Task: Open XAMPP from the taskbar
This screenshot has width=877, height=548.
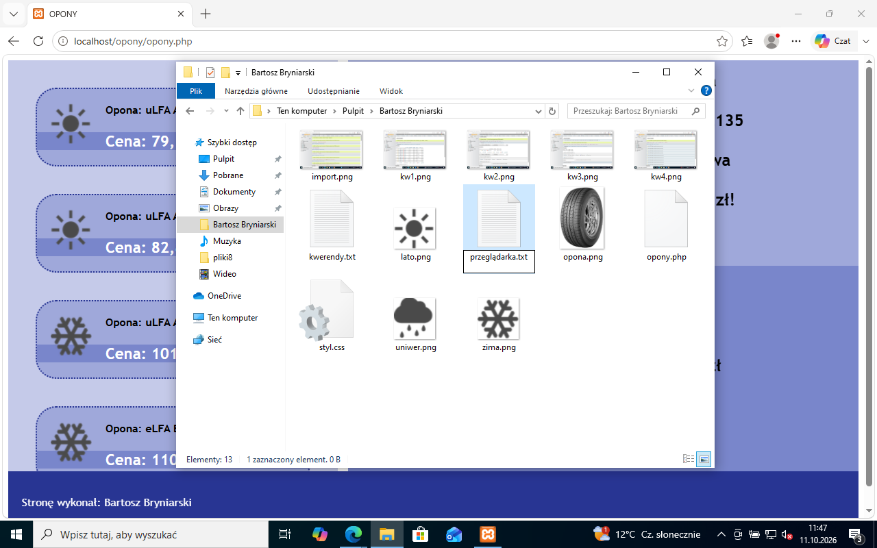Action: 487,534
